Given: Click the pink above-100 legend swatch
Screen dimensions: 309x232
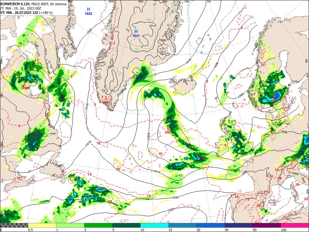Looking at the screenshot, I should (295, 225).
